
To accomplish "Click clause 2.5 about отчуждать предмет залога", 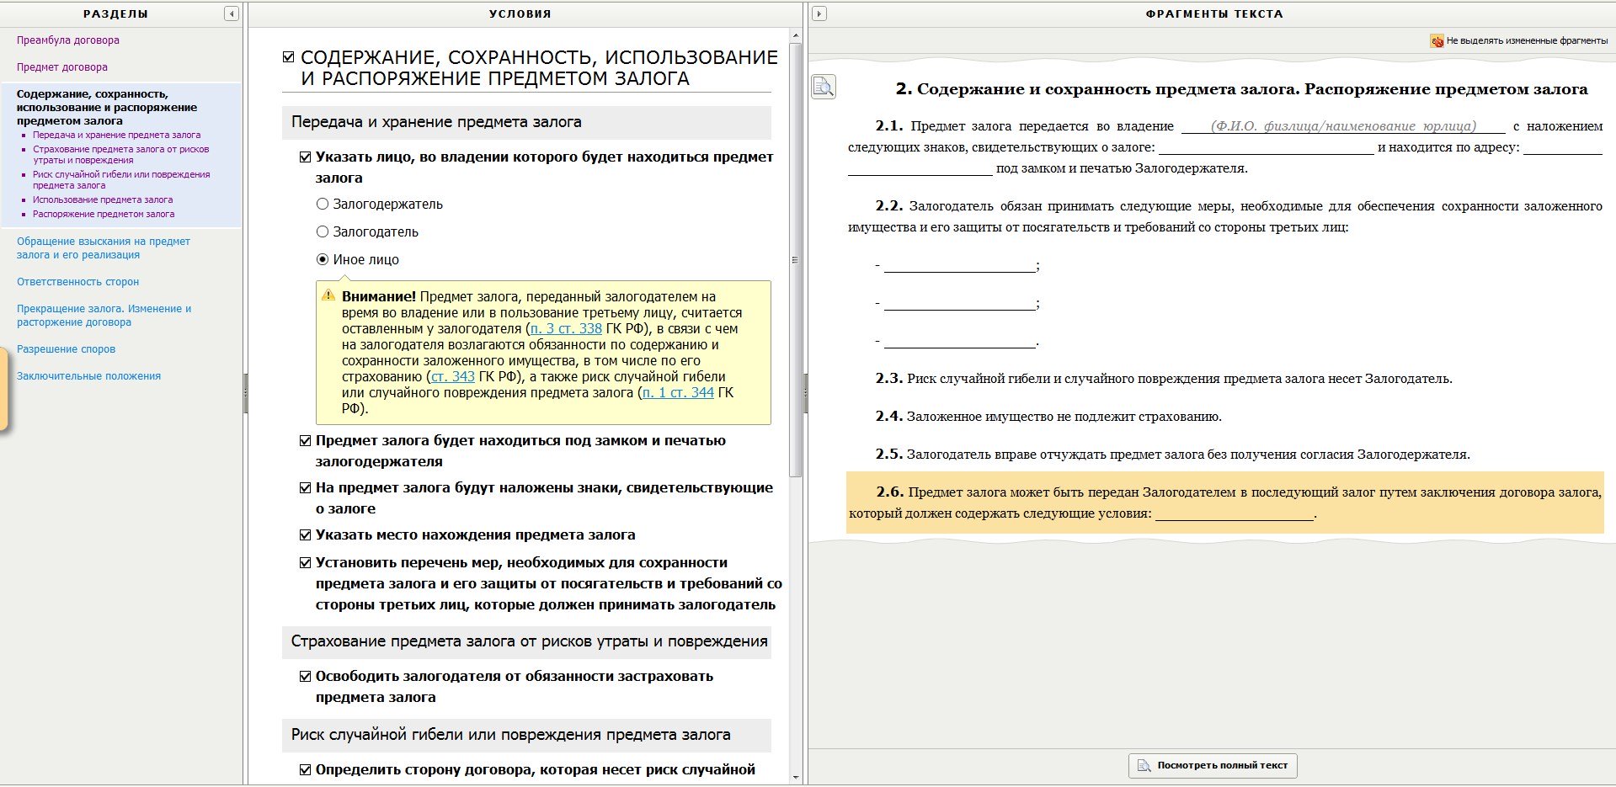I will [x=1172, y=455].
